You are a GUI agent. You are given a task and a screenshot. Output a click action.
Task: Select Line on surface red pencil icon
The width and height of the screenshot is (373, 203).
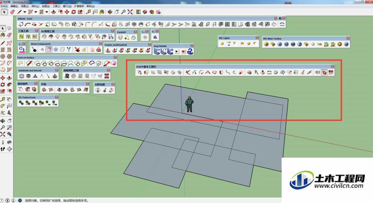pyautogui.click(x=29, y=63)
